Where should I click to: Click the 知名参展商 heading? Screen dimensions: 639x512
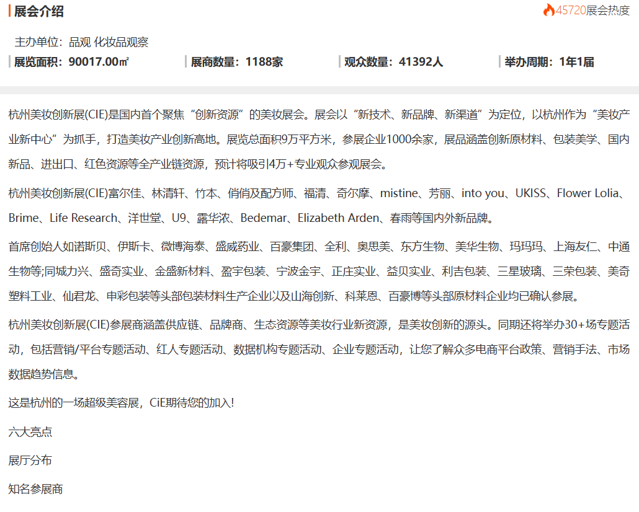tap(35, 489)
